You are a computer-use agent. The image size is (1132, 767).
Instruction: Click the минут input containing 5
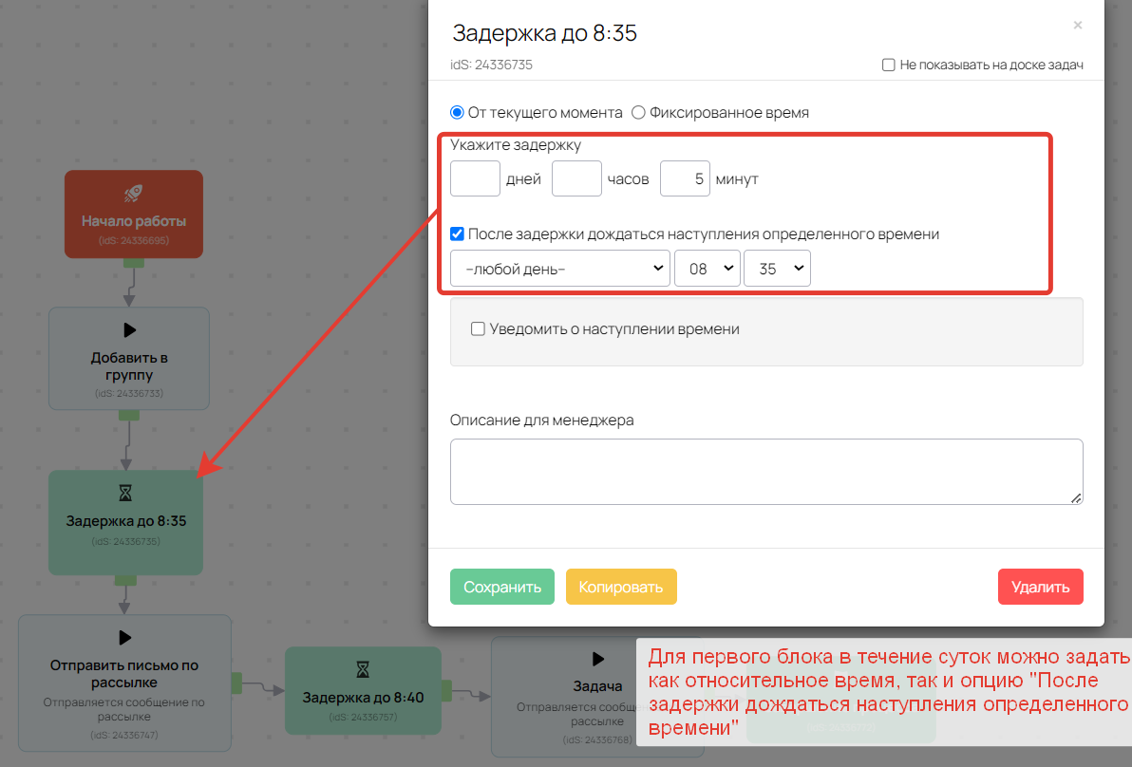[x=685, y=178]
